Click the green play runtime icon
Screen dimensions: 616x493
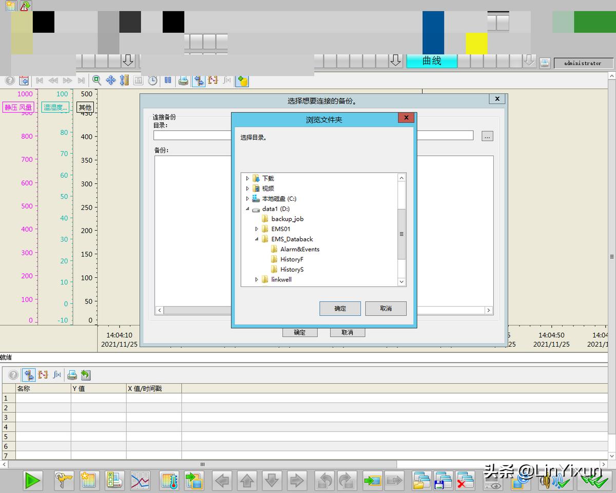pyautogui.click(x=32, y=481)
